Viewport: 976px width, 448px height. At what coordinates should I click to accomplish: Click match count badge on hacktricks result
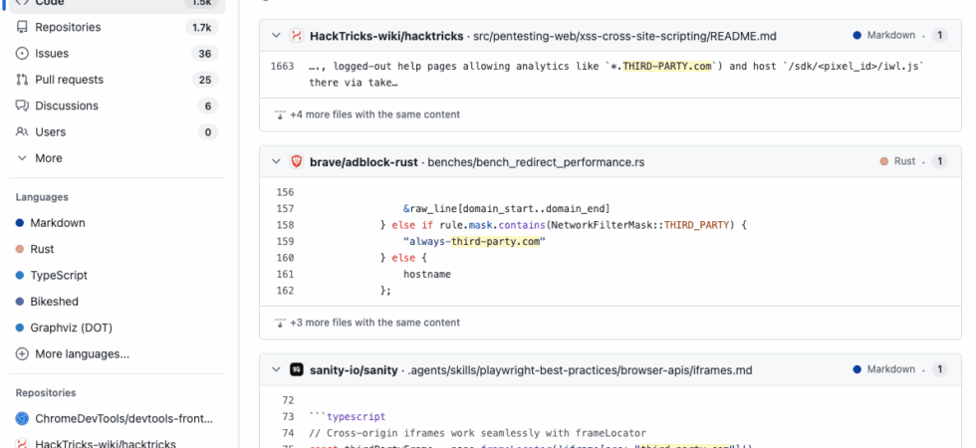939,36
